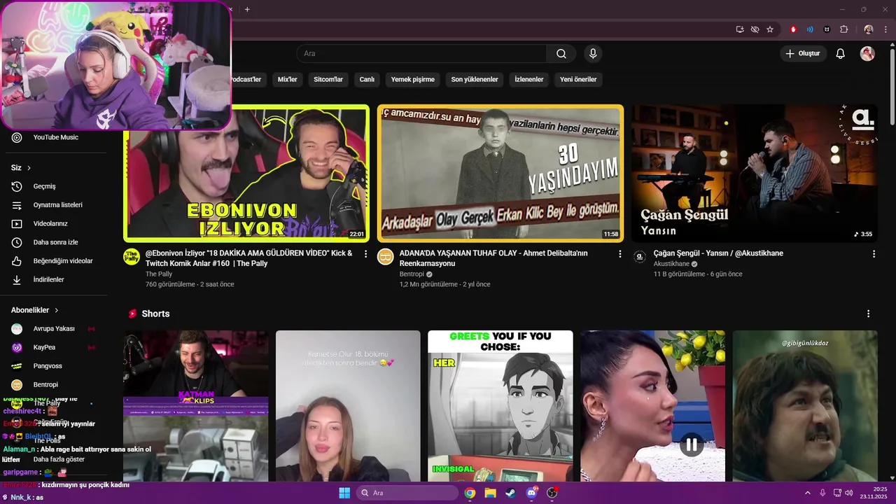The image size is (896, 504).
Task: Select the Podcast'ler filter chip
Action: [246, 80]
